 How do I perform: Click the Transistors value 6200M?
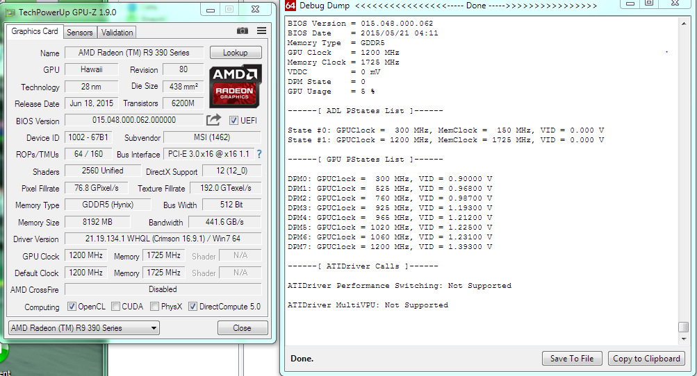click(183, 103)
